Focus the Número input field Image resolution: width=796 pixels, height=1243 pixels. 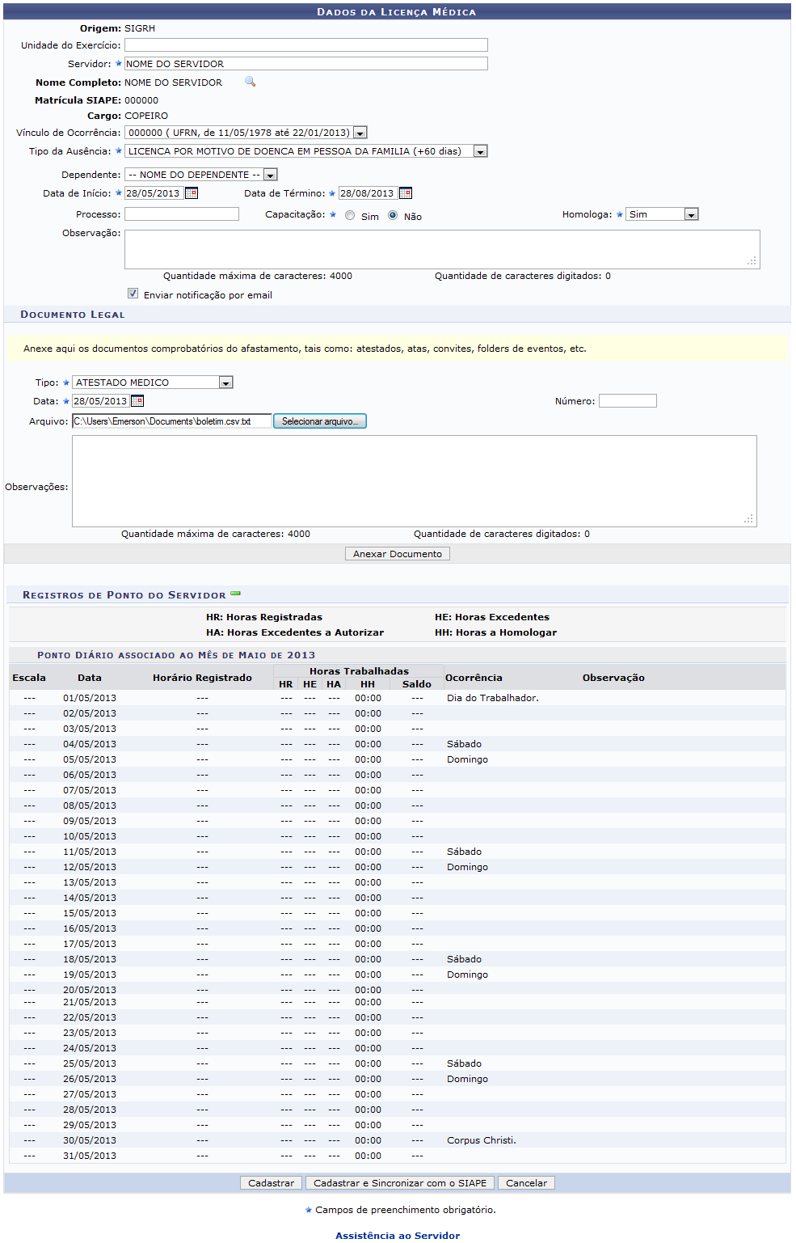628,401
